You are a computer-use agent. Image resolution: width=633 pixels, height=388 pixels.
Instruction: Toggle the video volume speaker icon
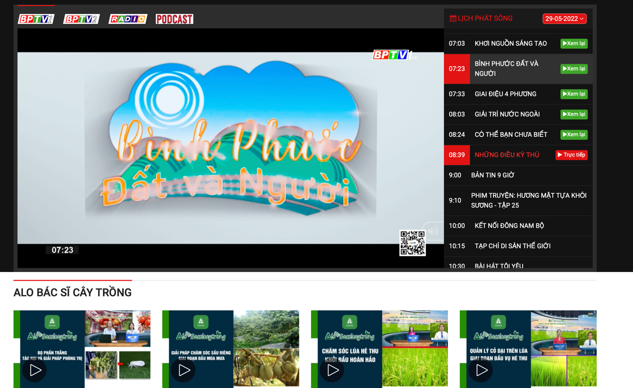(433, 231)
